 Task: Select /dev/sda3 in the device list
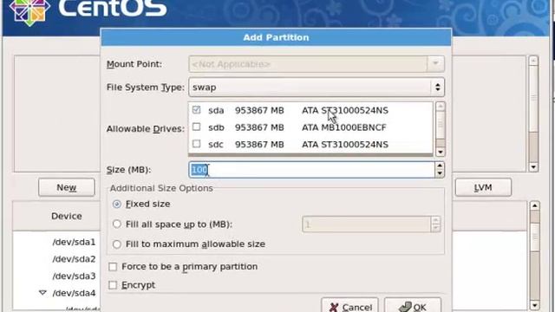coord(74,276)
